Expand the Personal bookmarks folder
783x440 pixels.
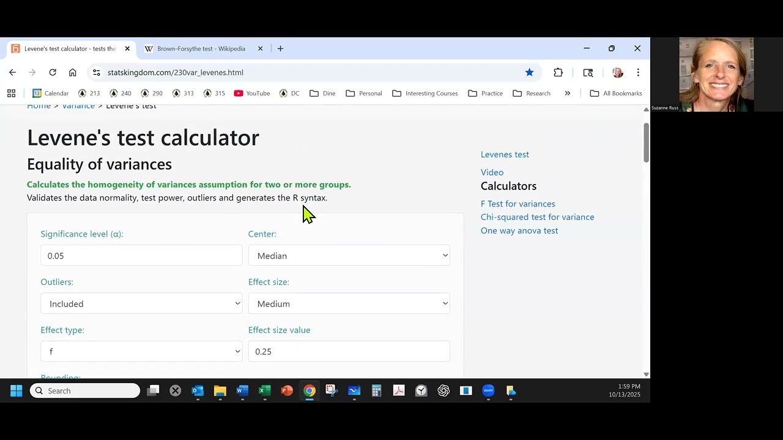[x=364, y=94]
